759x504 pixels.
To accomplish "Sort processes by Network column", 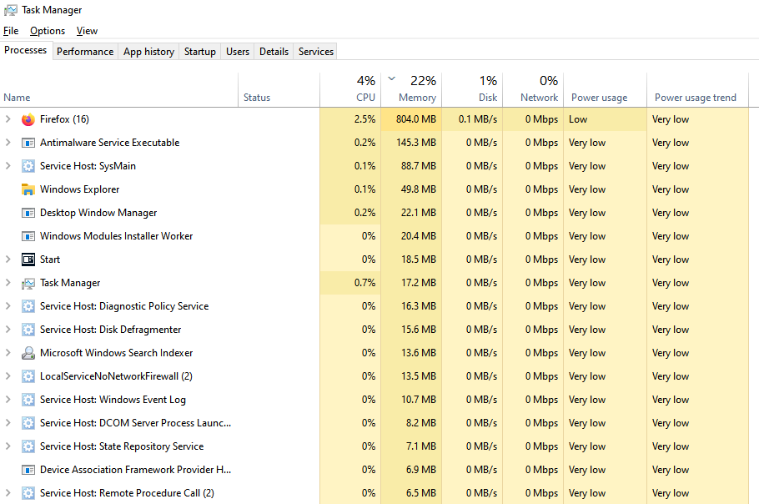I will tap(534, 90).
